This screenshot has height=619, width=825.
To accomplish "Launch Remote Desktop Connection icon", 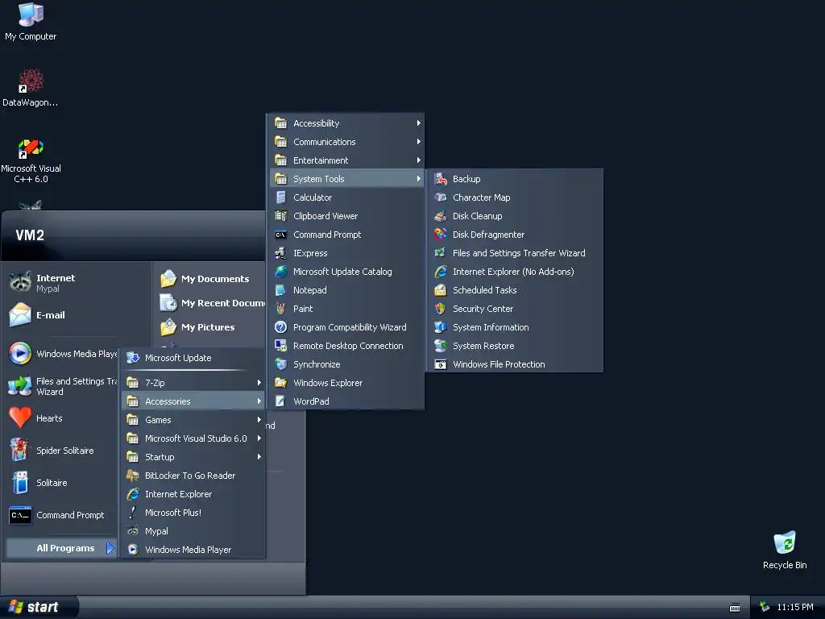I will coord(281,346).
